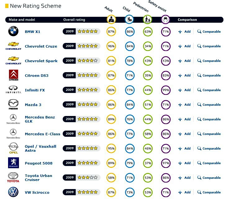The width and height of the screenshot is (225, 199).
Task: Open the Mercedes Benz GLK link
Action: (x=40, y=119)
